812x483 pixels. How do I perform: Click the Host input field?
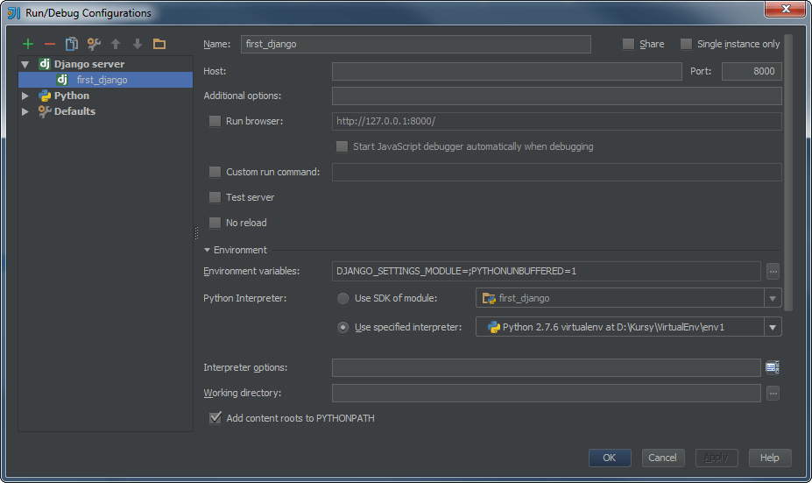(x=507, y=72)
